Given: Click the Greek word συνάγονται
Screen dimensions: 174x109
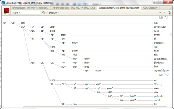Looking at the screenshot, I should (160, 27).
